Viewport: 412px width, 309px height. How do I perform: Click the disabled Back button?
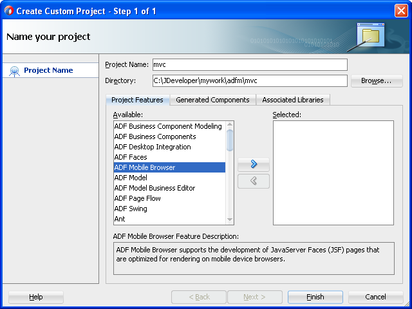[199, 297]
